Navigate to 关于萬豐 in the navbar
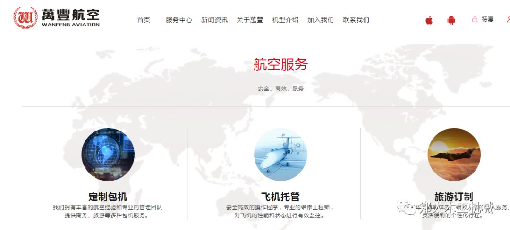The height and width of the screenshot is (230, 510). click(x=250, y=20)
